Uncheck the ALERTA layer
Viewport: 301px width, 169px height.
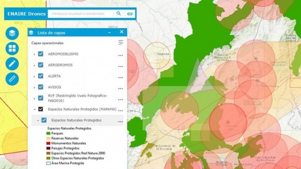coord(41,76)
